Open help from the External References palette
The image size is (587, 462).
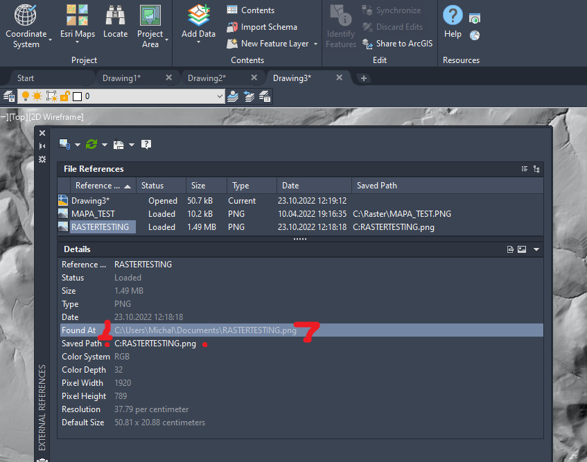coord(146,144)
